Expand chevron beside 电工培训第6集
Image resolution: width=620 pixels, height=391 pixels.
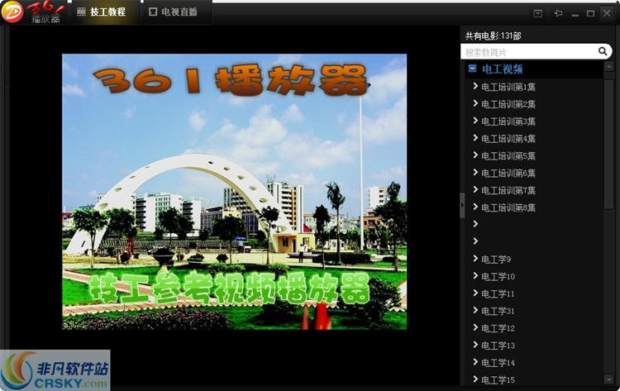pos(475,172)
